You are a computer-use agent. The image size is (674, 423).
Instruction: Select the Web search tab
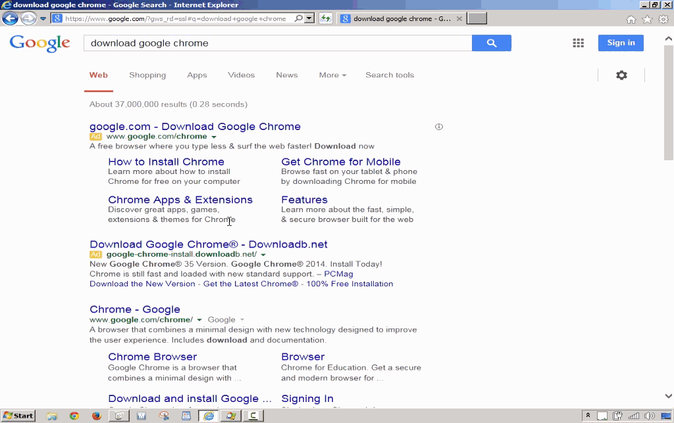[99, 75]
